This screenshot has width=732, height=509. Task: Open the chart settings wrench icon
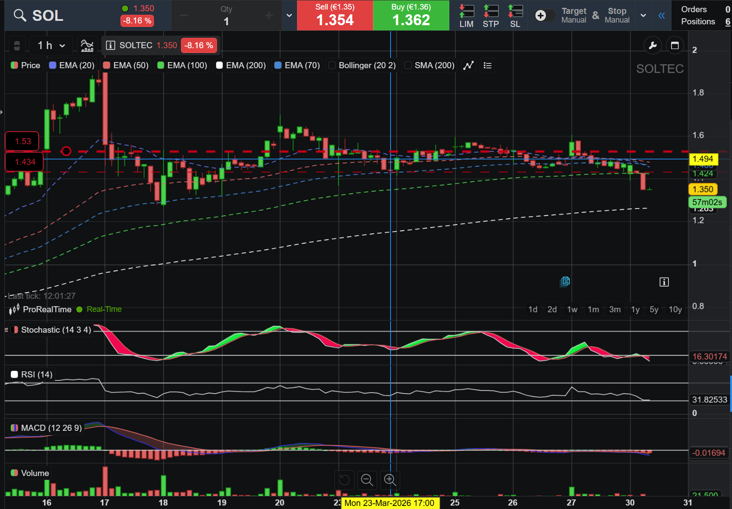click(x=652, y=45)
